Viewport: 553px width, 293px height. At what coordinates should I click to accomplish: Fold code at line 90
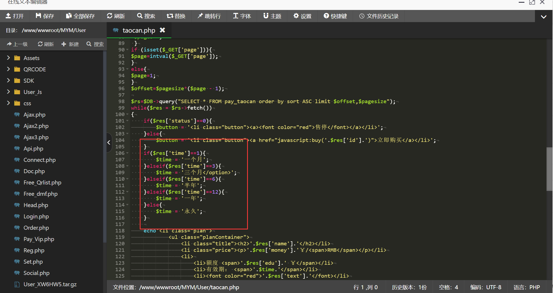click(x=127, y=50)
